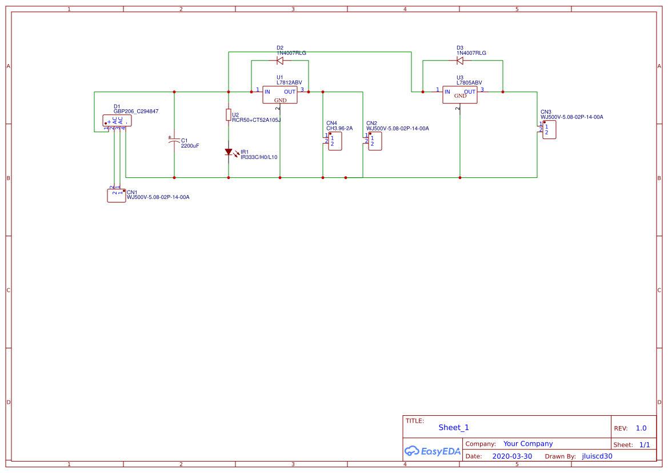Select voltage regulator U3 L7805ABV

tap(459, 94)
